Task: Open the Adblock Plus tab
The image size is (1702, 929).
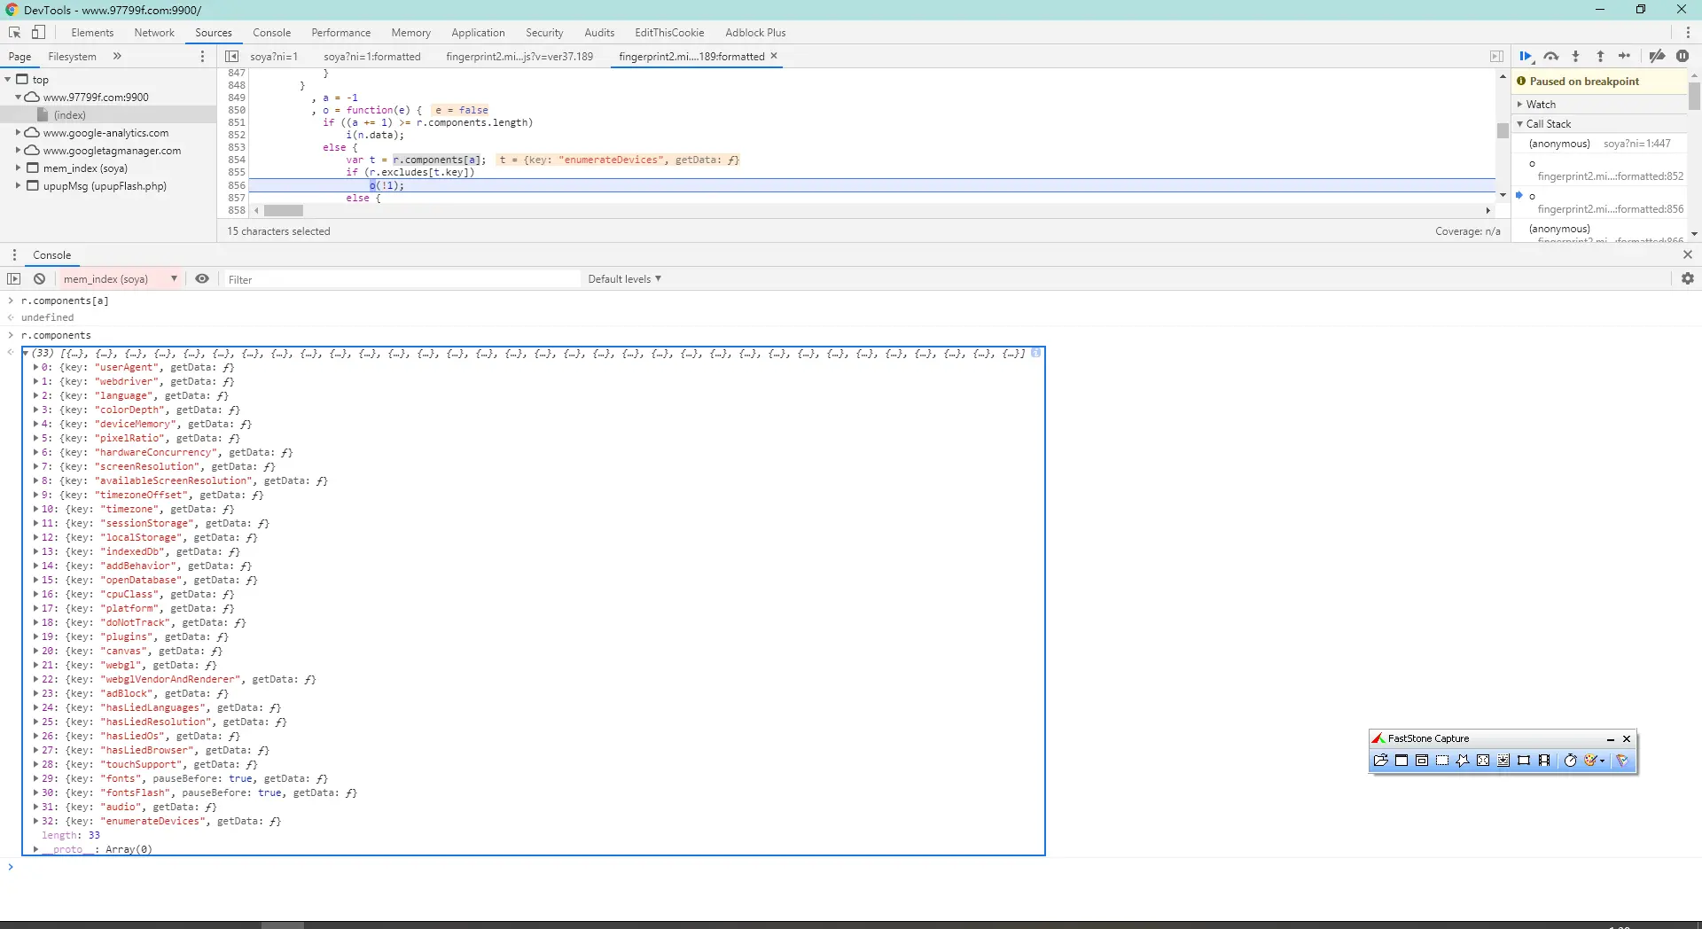Action: (755, 32)
